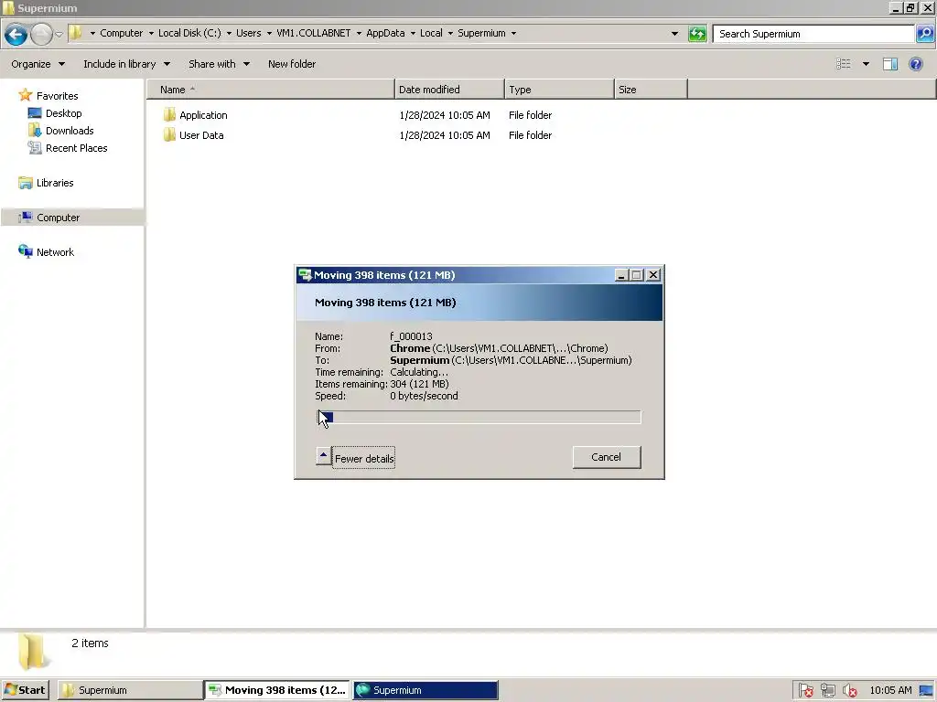
Task: Open the Share with menu
Action: 219,64
